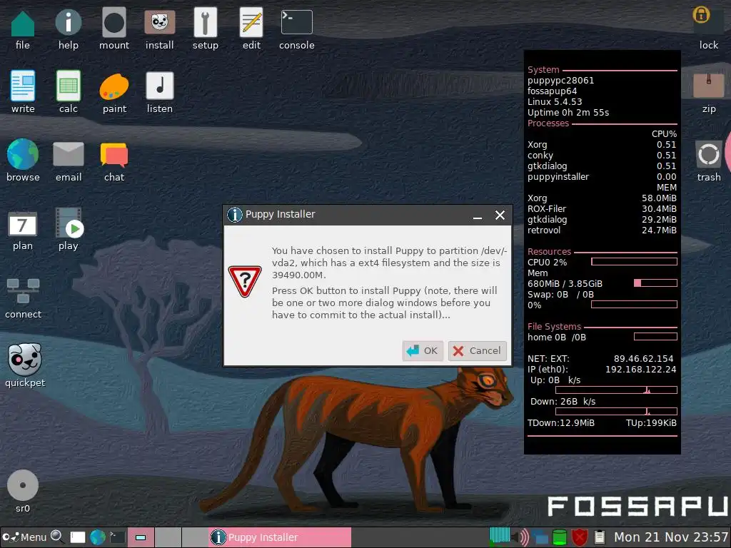Image resolution: width=731 pixels, height=548 pixels.
Task: Click the 680MiB / 3.85GiB memory text
Action: click(x=565, y=284)
